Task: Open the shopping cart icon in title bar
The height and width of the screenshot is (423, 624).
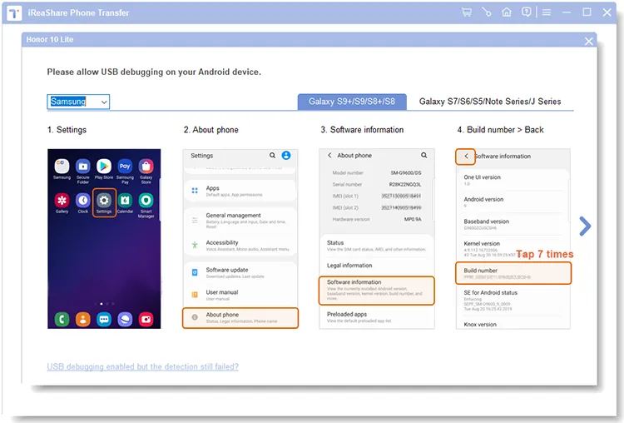Action: coord(467,12)
